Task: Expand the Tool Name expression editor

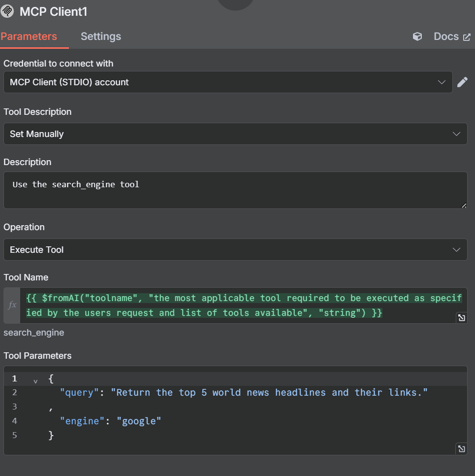Action: pos(461,317)
